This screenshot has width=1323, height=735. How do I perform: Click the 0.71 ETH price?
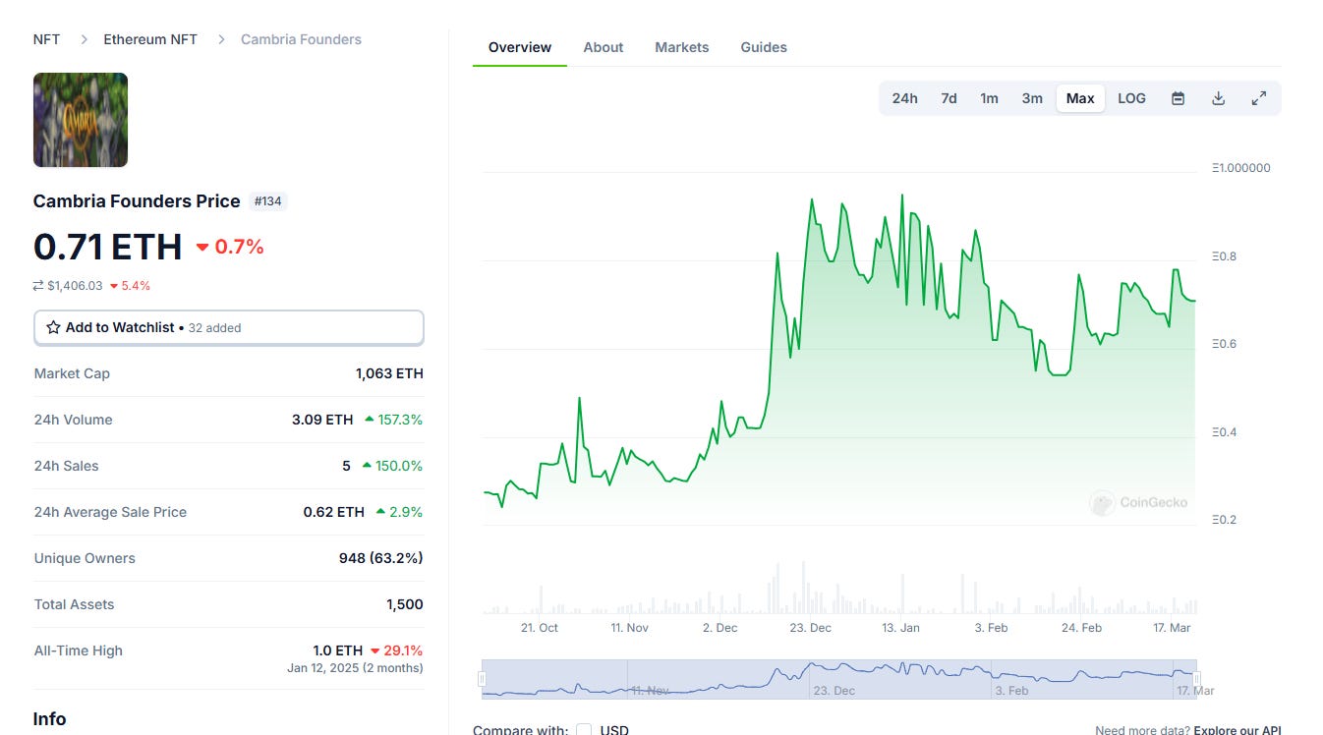(x=108, y=246)
